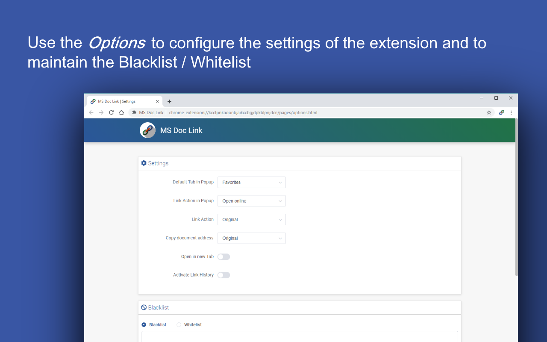Select the Whitelist radio option

point(179,325)
